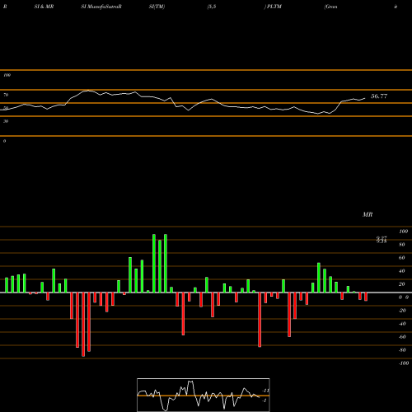The height and width of the screenshot is (412, 412).
Task: Click the MR axis label 80
Action: coord(402,245)
